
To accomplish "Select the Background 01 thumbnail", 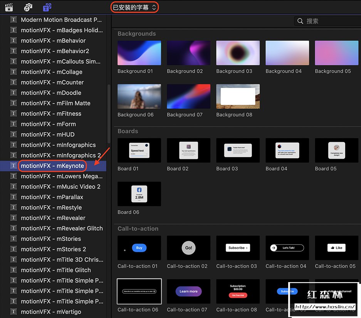I will (x=139, y=53).
